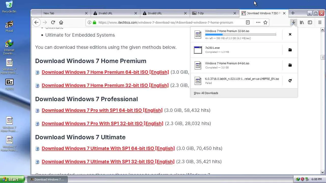Select the Internet Download Manager desktop icon
The height and width of the screenshot is (183, 326).
pyautogui.click(x=9, y=47)
